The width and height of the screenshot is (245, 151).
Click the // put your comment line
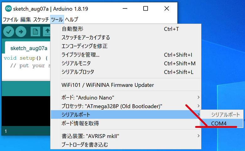pos(30,66)
